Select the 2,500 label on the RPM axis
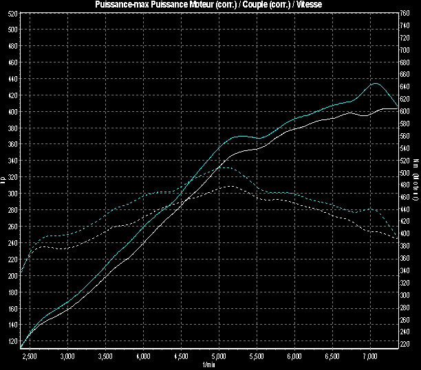Screen dimensions: 421x370 pos(30,358)
